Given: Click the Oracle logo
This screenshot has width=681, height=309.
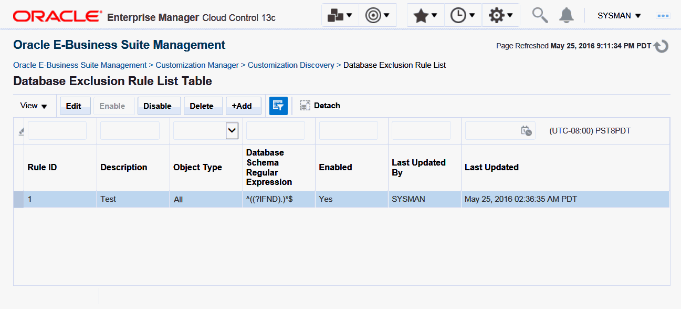Looking at the screenshot, I should (58, 16).
